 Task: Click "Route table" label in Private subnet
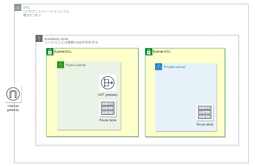point(204,124)
